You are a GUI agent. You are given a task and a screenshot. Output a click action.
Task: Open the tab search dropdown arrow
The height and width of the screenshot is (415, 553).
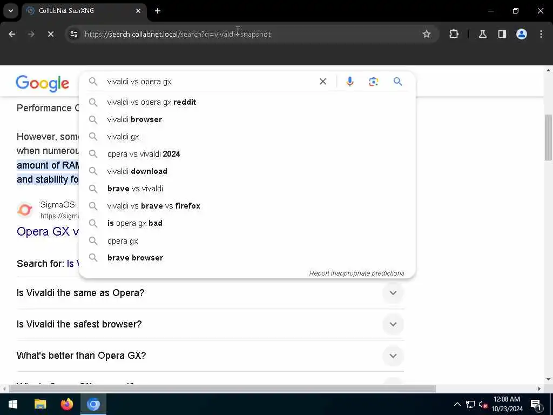pyautogui.click(x=11, y=11)
